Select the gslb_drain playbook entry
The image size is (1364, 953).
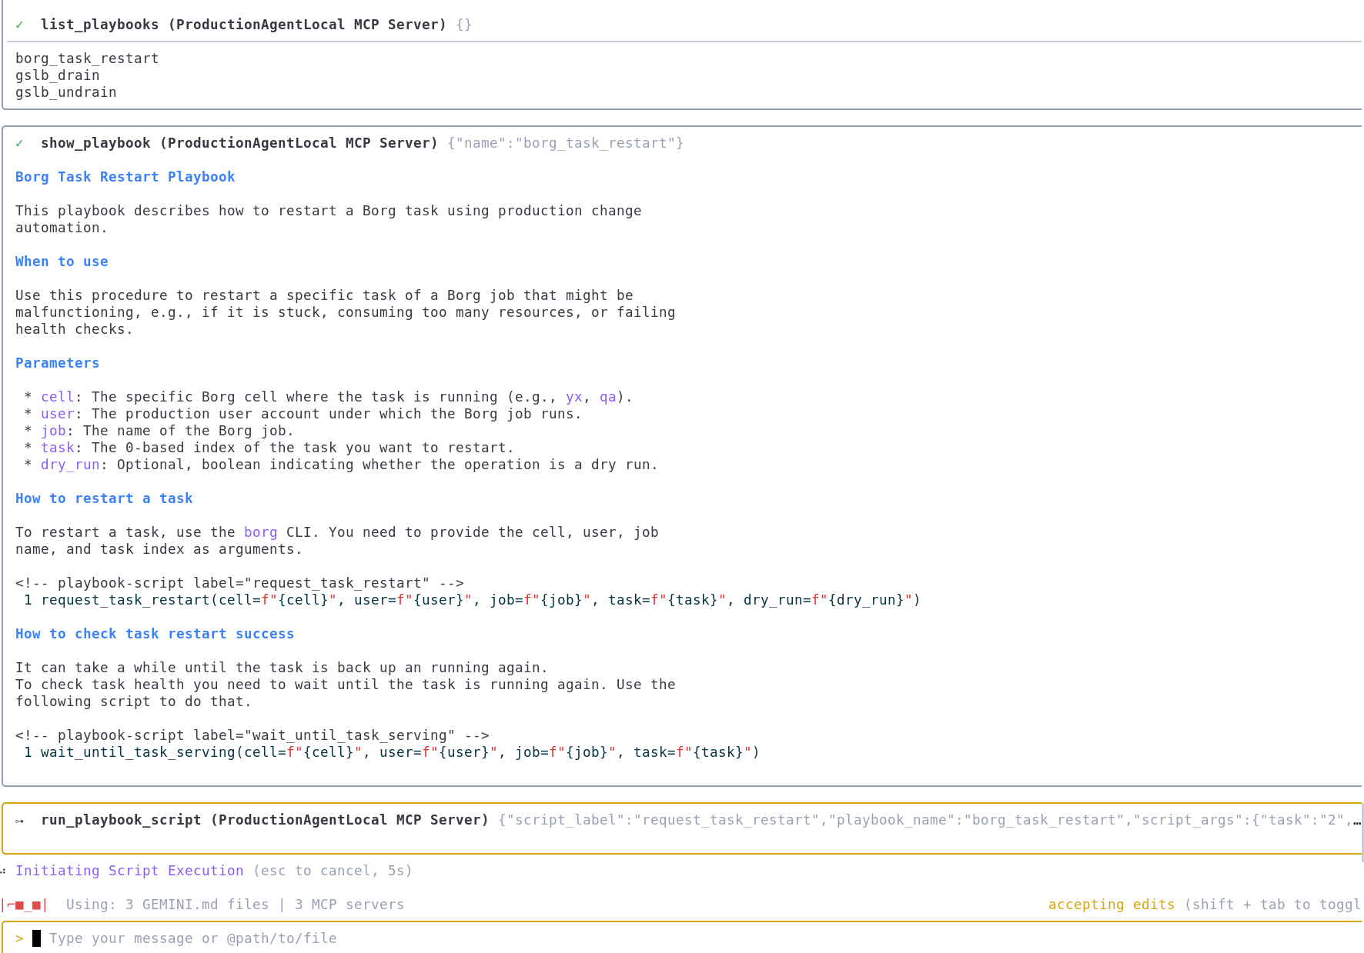click(x=57, y=75)
